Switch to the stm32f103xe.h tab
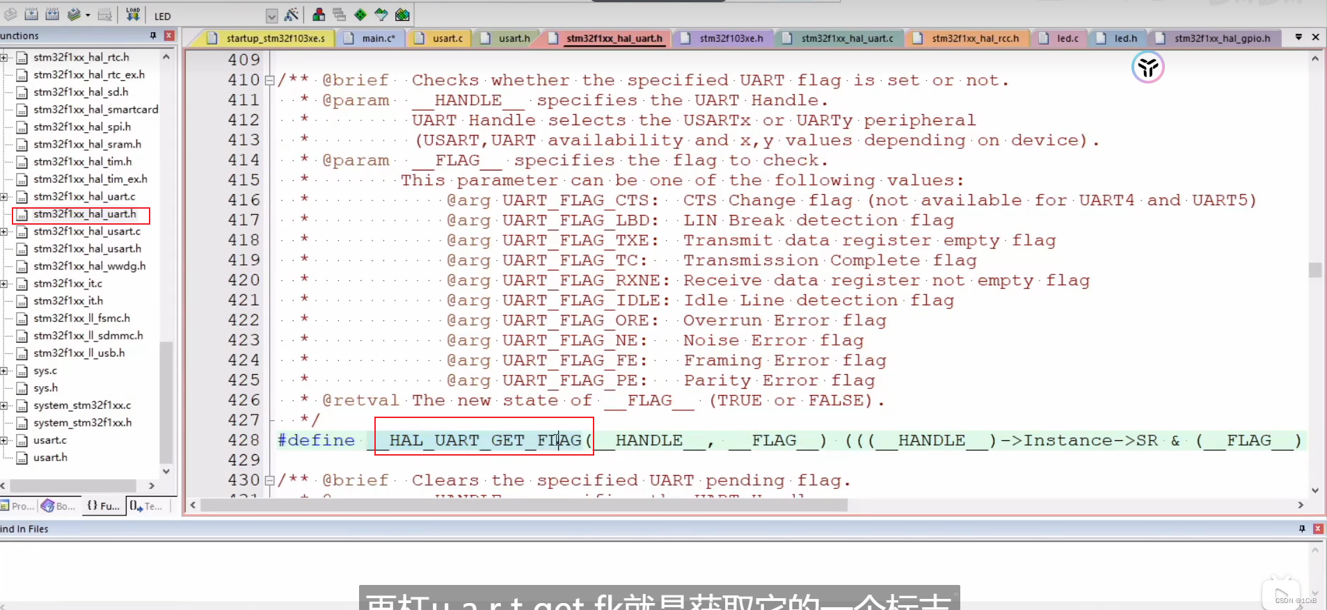The image size is (1327, 610). point(722,38)
